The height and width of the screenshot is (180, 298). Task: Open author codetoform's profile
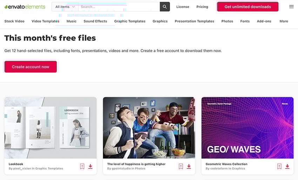click(x=219, y=168)
